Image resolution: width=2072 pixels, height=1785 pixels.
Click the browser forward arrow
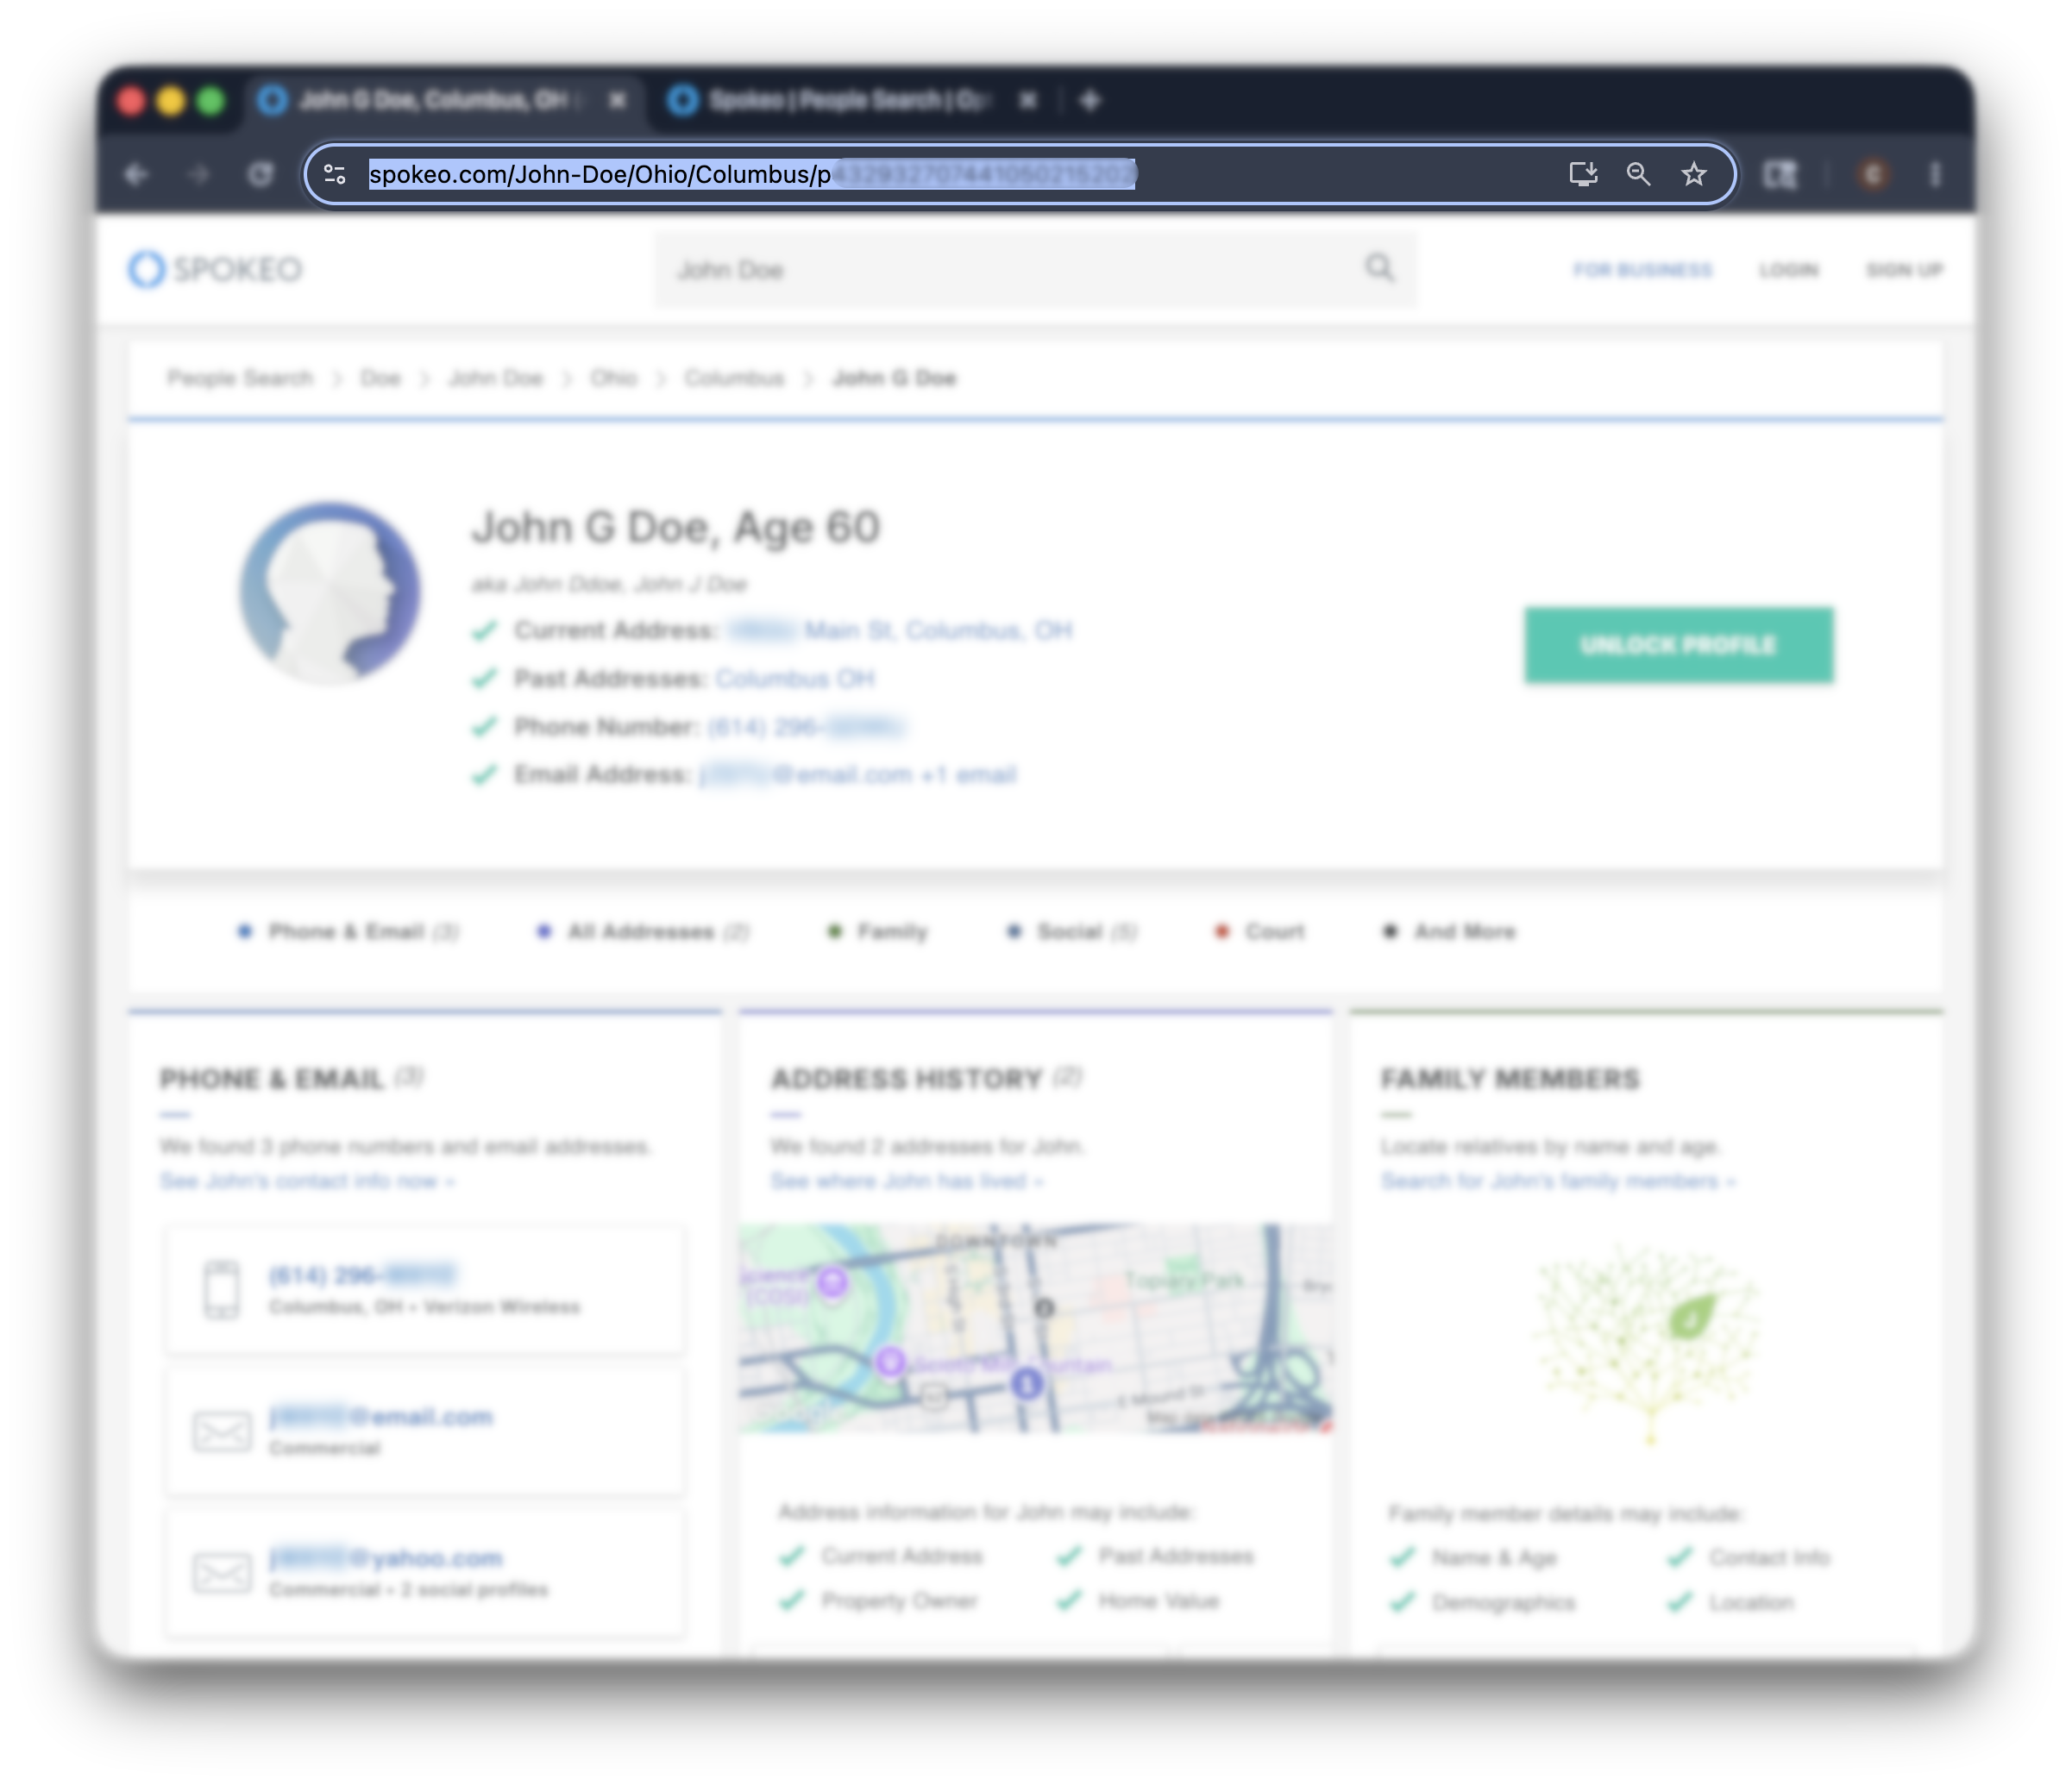(199, 175)
